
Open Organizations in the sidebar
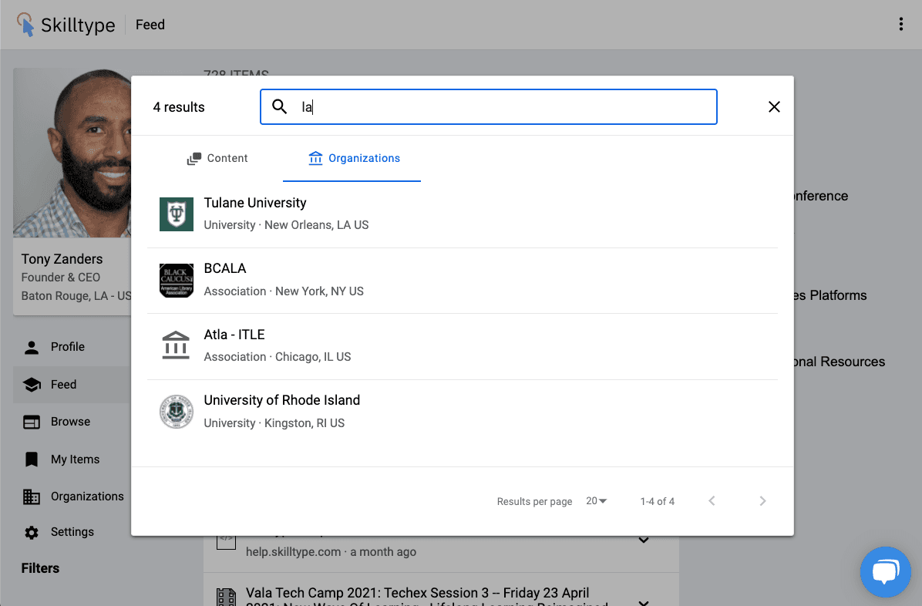coord(72,497)
